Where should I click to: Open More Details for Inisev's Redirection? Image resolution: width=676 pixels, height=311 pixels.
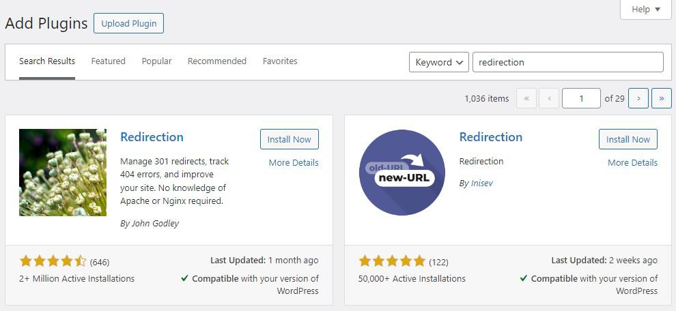[x=632, y=163]
